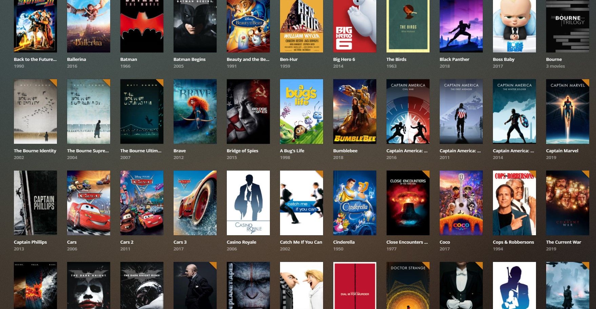Screen dimensions: 596x309
Task: Select the Bumblebee poster
Action: coord(355,111)
